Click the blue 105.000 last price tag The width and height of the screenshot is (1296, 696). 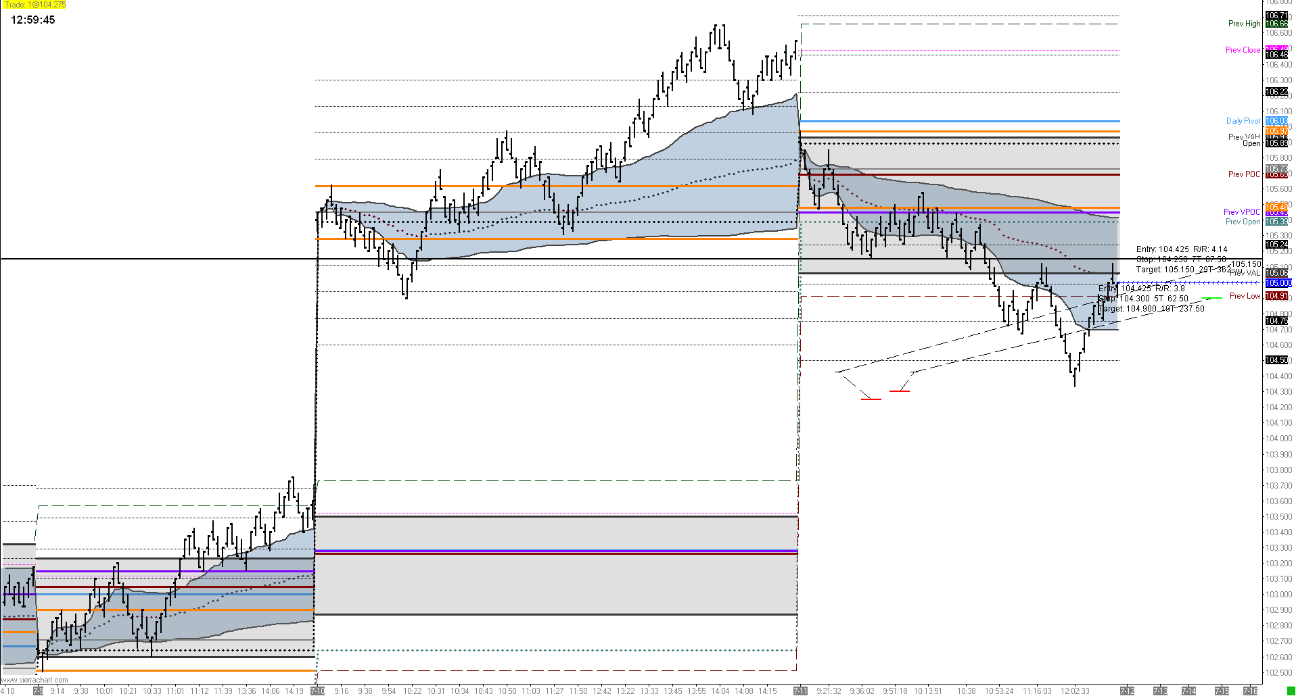click(x=1278, y=283)
